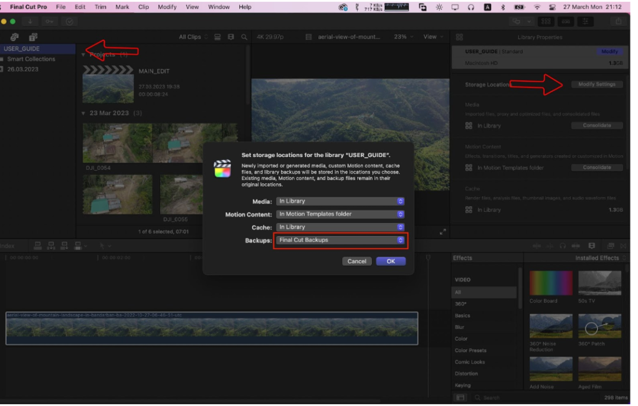Open Background Tasks checkmark icon
Viewport: 638px width, 406px height.
tap(70, 22)
